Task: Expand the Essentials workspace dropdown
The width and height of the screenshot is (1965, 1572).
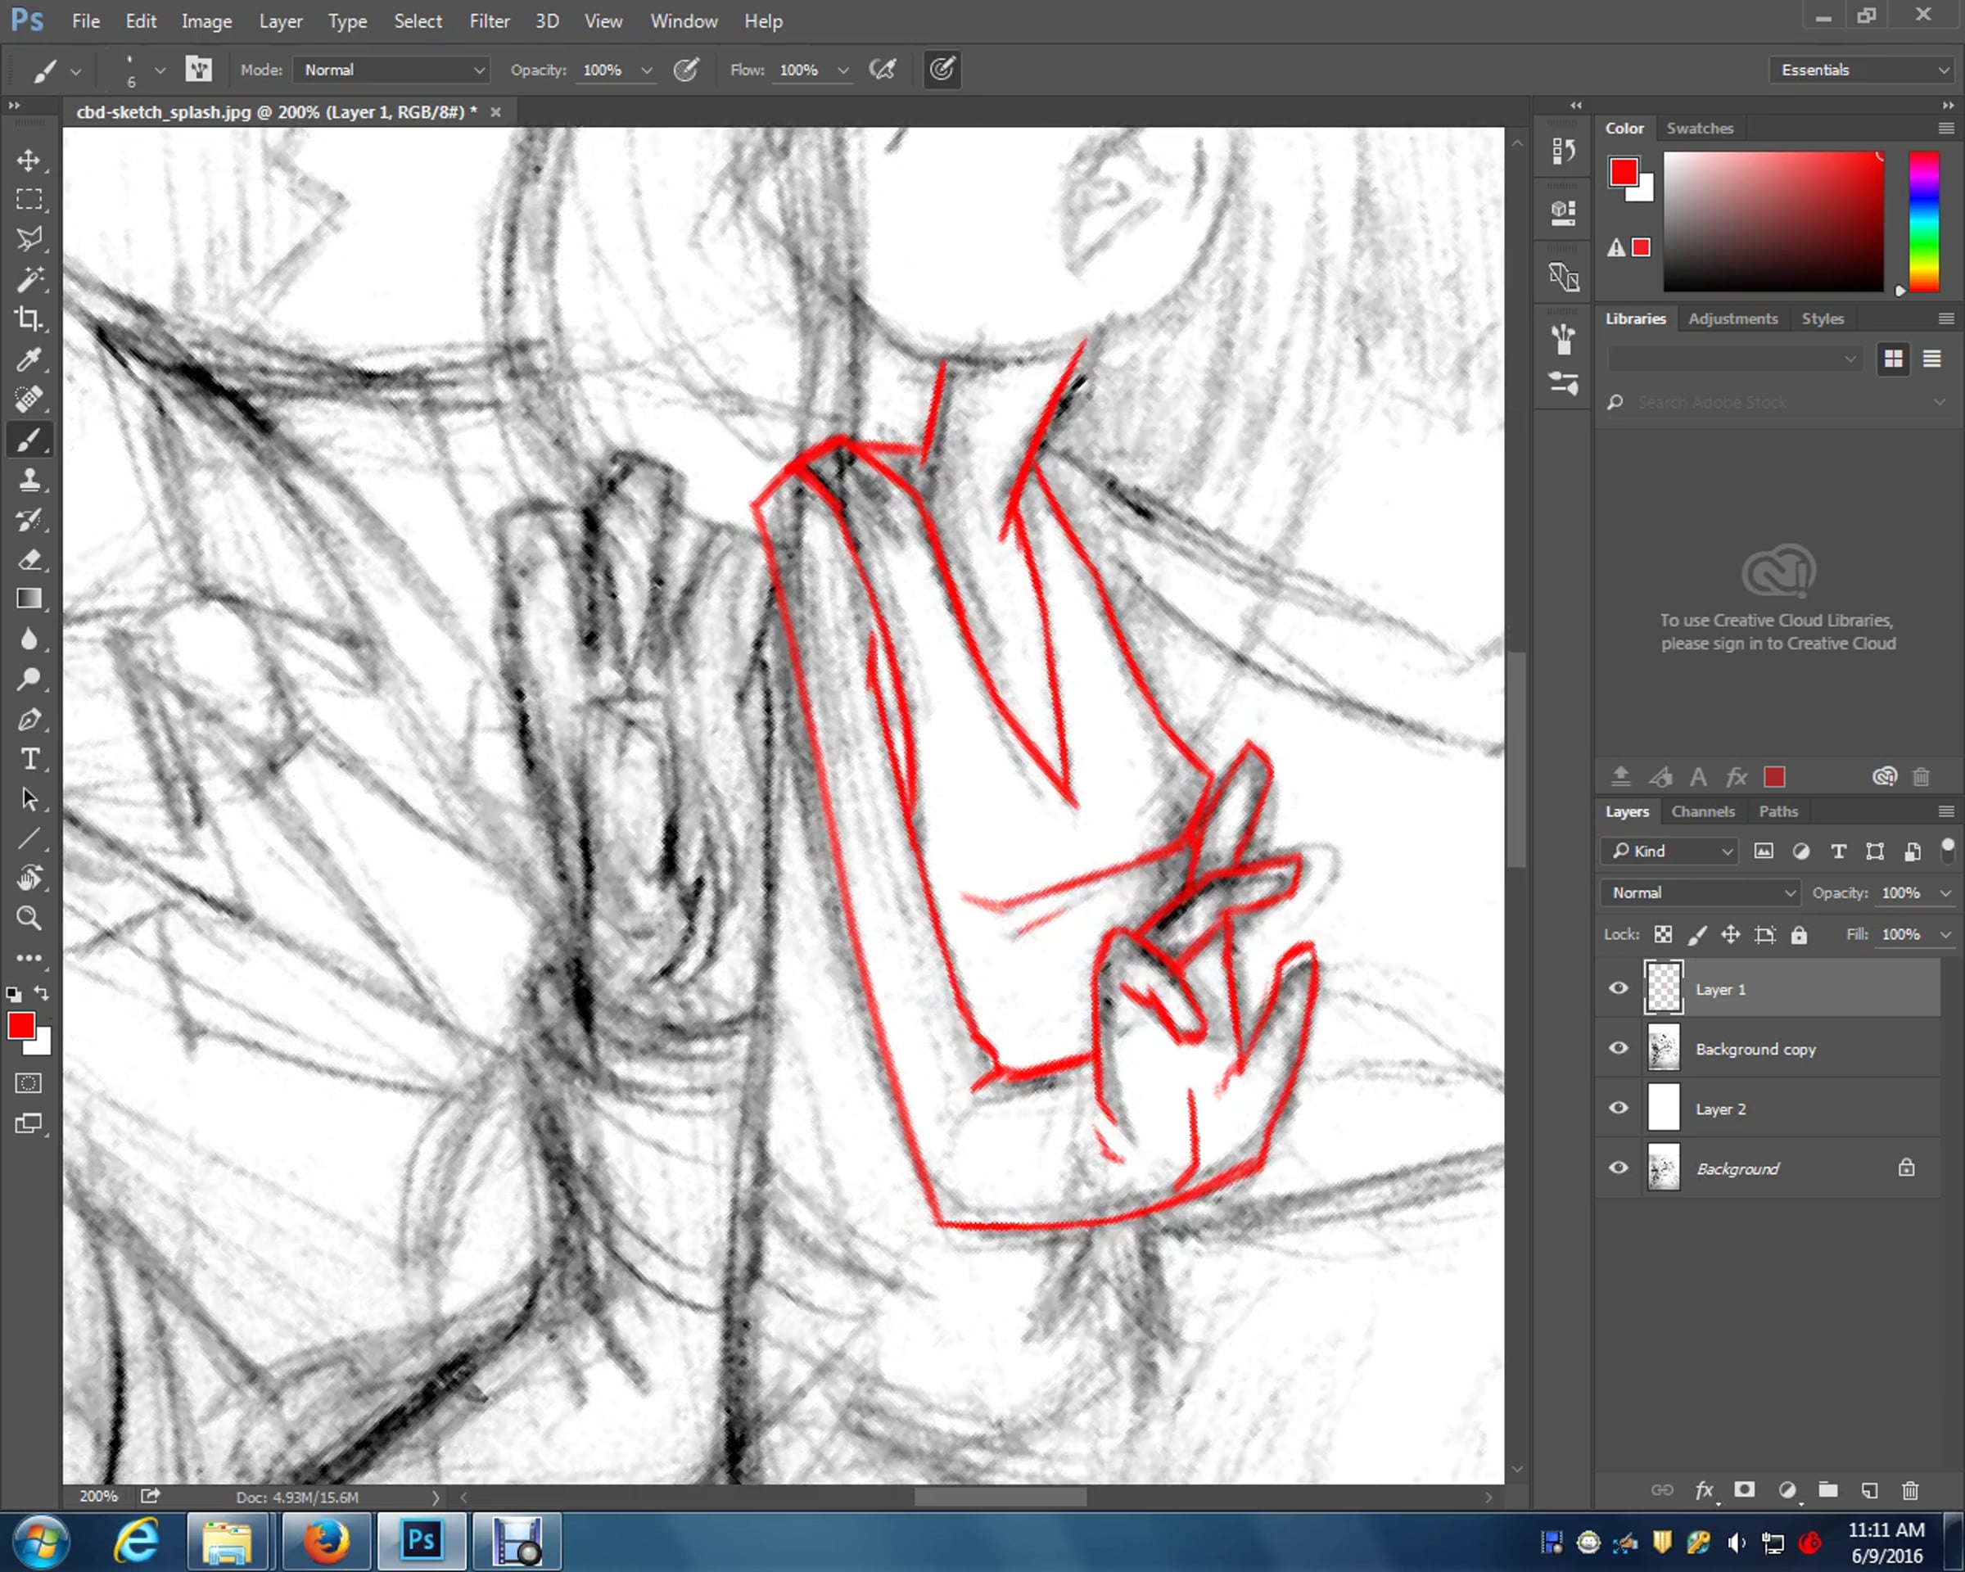Action: point(1863,70)
